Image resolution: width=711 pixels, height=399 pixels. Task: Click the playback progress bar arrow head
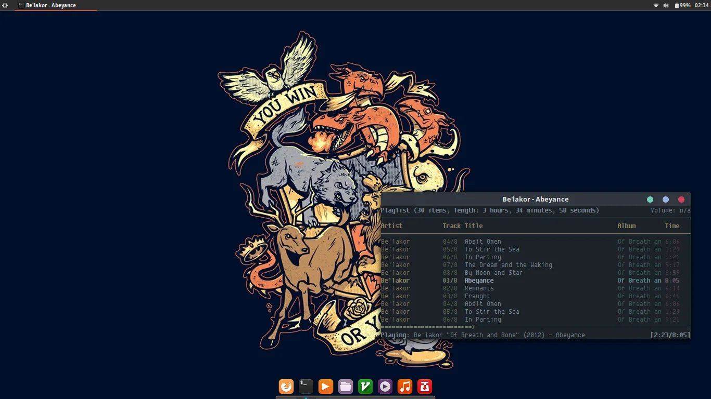[473, 327]
